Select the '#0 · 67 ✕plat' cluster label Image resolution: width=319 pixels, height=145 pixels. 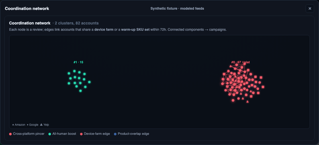coord(240,62)
